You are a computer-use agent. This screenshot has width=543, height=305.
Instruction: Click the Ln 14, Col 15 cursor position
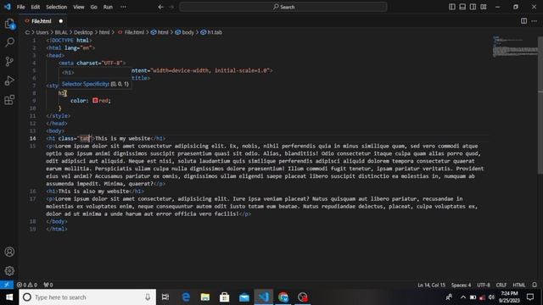[431, 285]
